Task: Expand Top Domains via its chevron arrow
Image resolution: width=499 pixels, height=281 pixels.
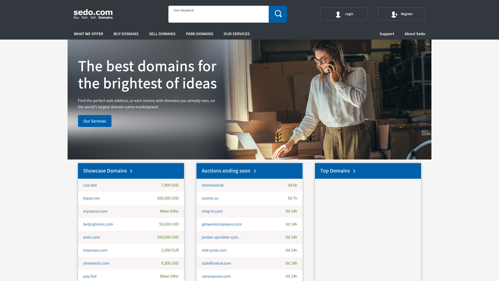Action: pos(354,171)
